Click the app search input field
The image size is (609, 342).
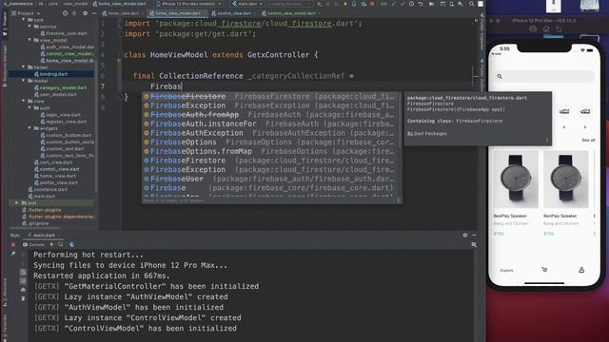tap(545, 76)
